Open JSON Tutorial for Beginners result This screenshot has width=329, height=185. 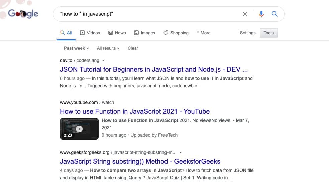[x=154, y=70]
